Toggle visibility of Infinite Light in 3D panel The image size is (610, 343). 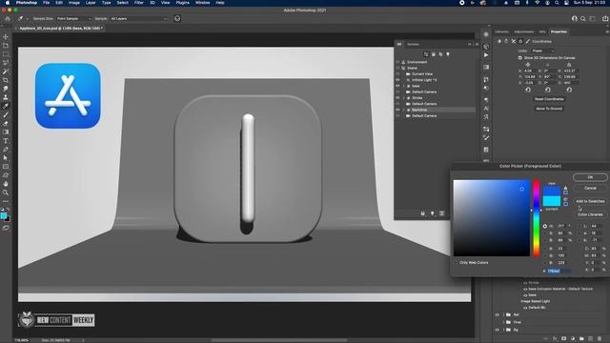pyautogui.click(x=397, y=80)
